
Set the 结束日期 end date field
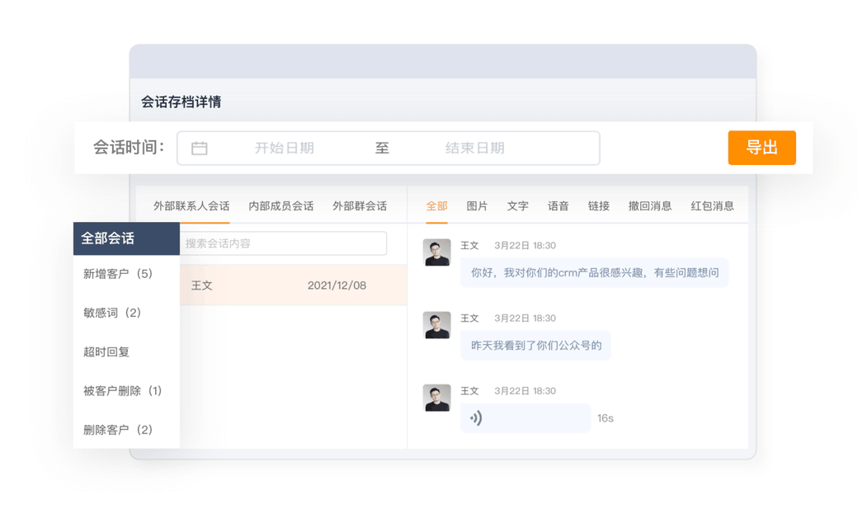[474, 148]
